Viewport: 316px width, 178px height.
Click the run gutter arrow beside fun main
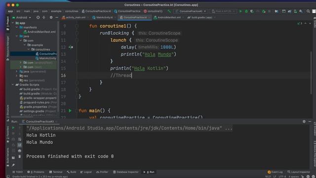pos(70,111)
